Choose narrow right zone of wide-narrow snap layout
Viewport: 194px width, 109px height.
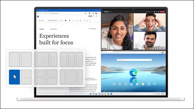click(x=53, y=59)
